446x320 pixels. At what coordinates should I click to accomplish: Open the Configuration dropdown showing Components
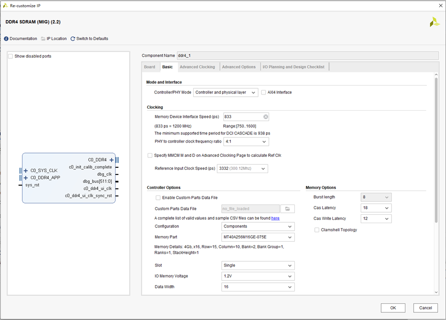pos(258,227)
